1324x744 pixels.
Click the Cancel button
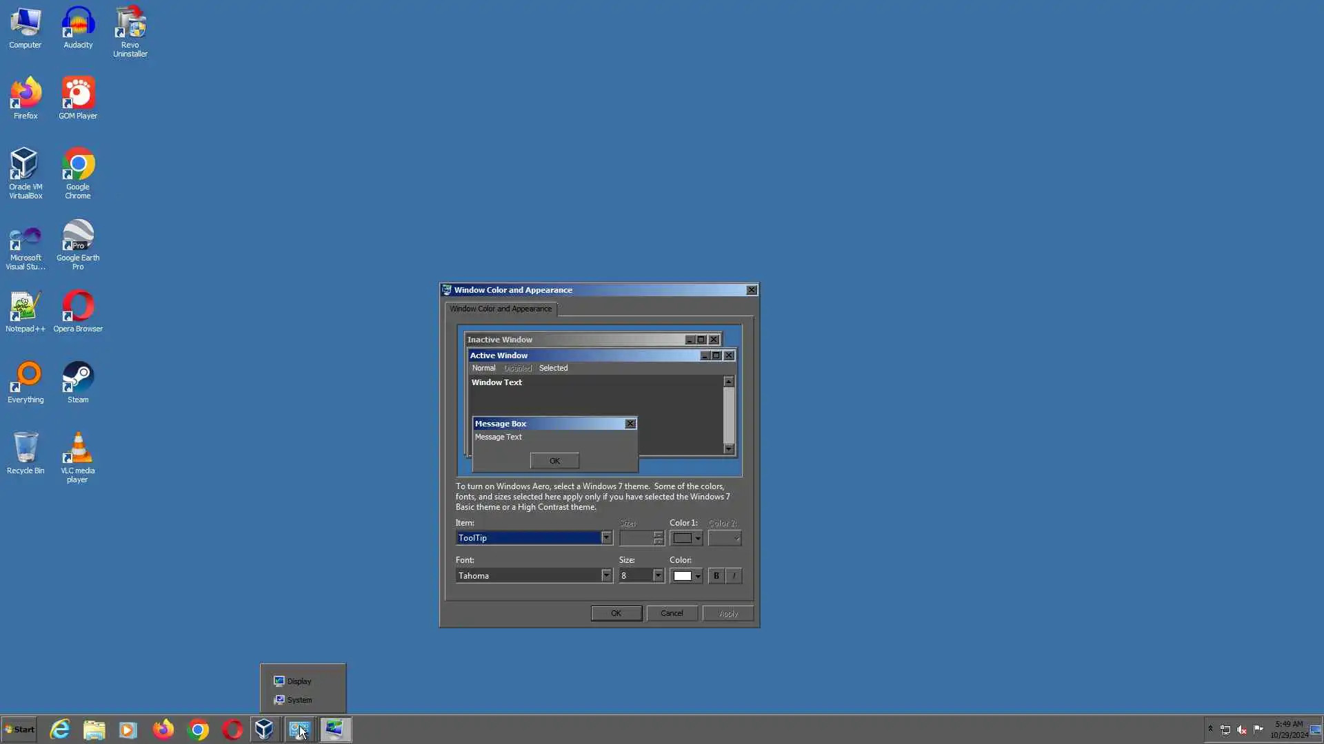[x=672, y=613]
